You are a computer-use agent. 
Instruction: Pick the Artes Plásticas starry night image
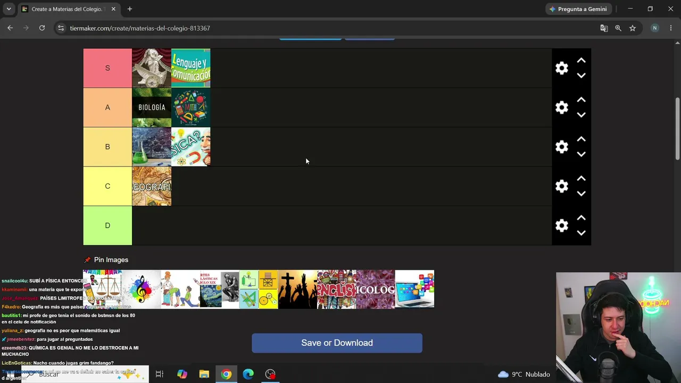[219, 289]
